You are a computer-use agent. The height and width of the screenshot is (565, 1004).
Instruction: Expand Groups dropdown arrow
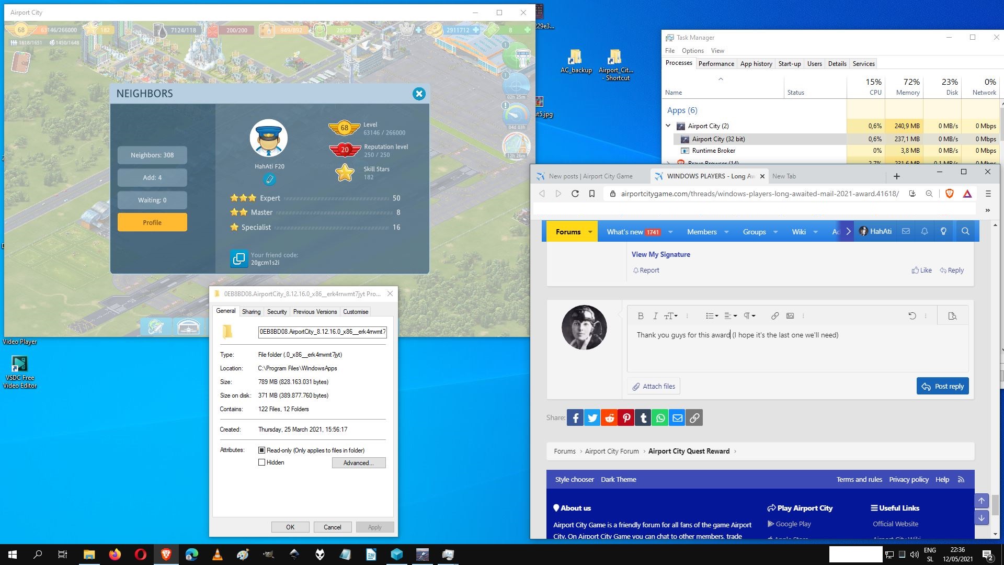pos(775,232)
